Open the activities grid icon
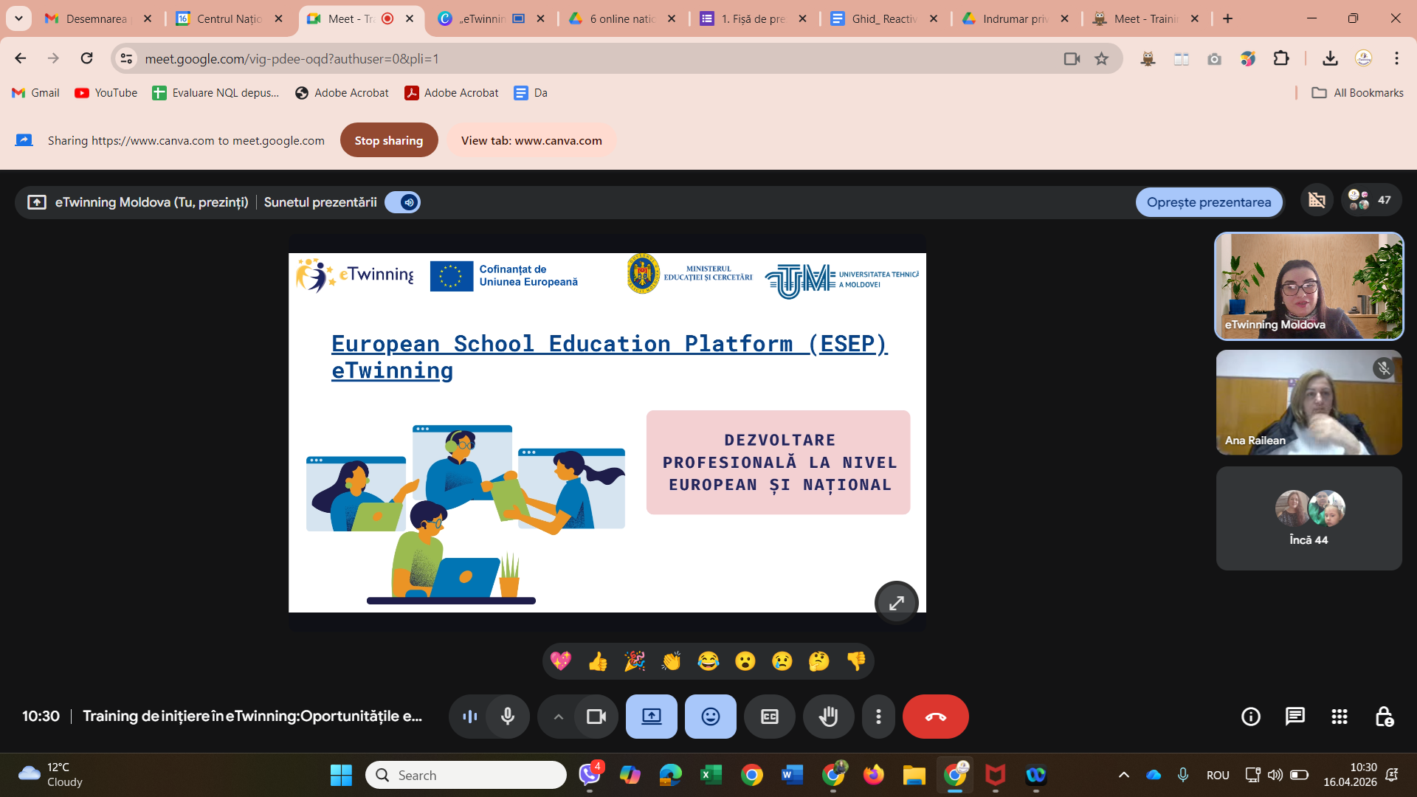 (x=1339, y=717)
